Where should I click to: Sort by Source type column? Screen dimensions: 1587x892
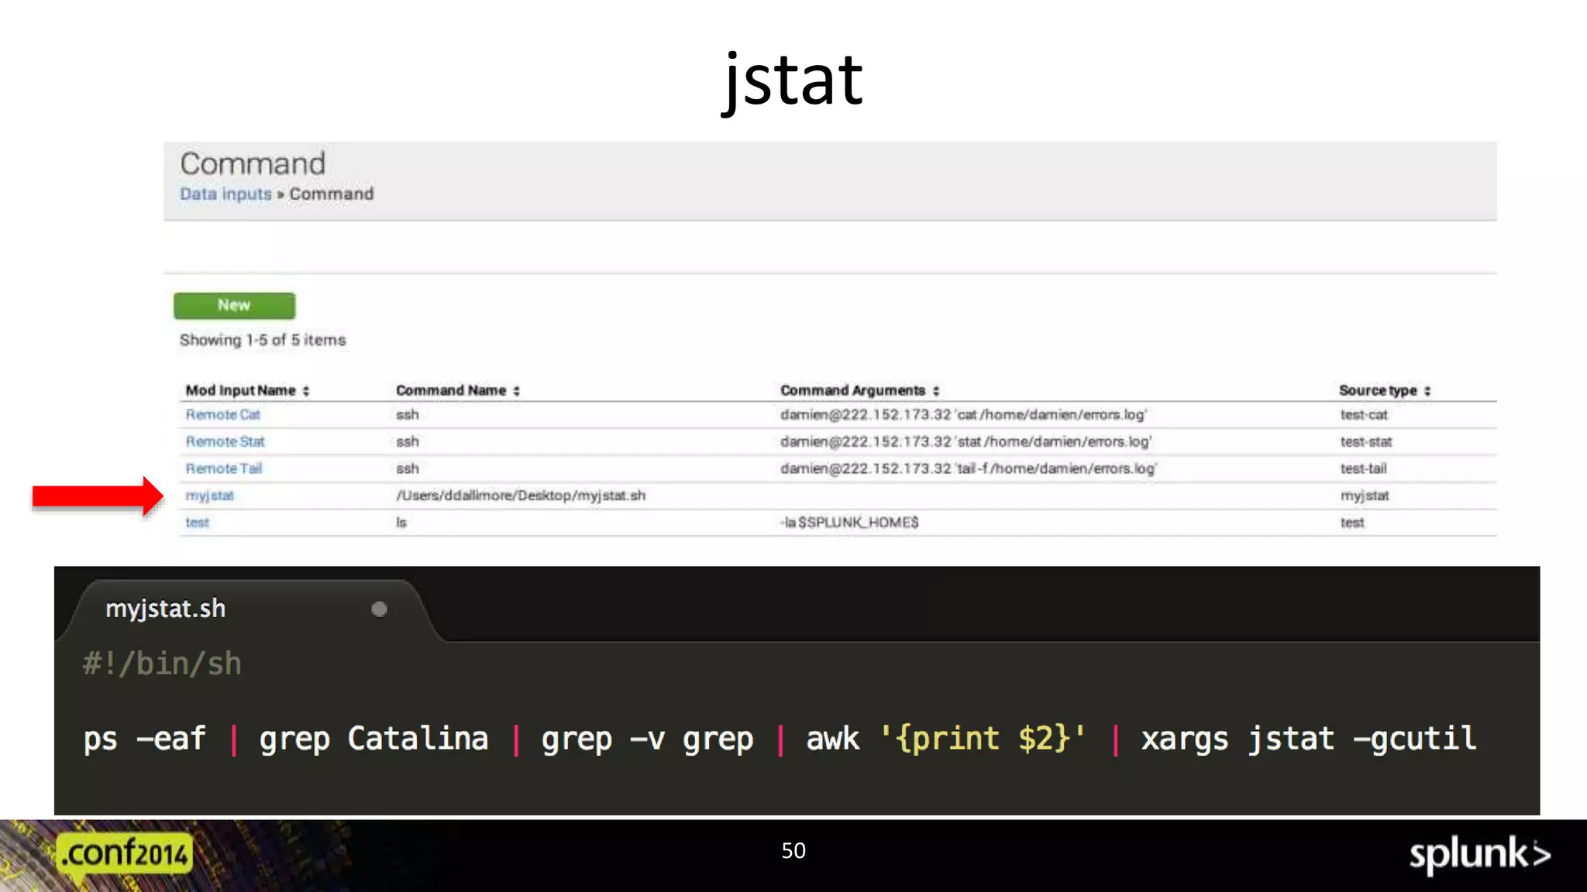click(x=1385, y=390)
